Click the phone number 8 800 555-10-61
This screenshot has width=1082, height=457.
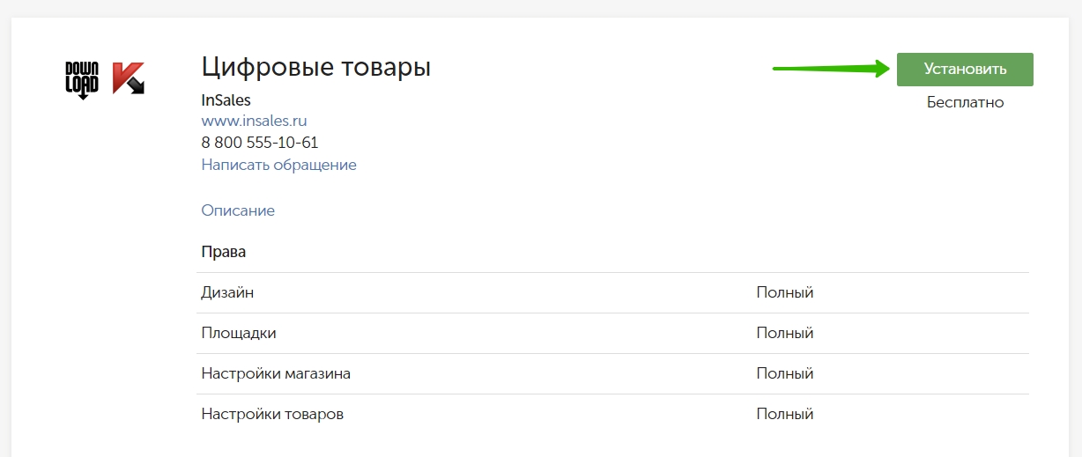260,143
